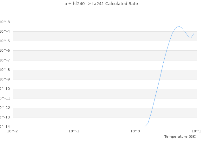Click the 10^-9 y-axis tick label
This screenshot has width=203, height=152.
point(5,79)
